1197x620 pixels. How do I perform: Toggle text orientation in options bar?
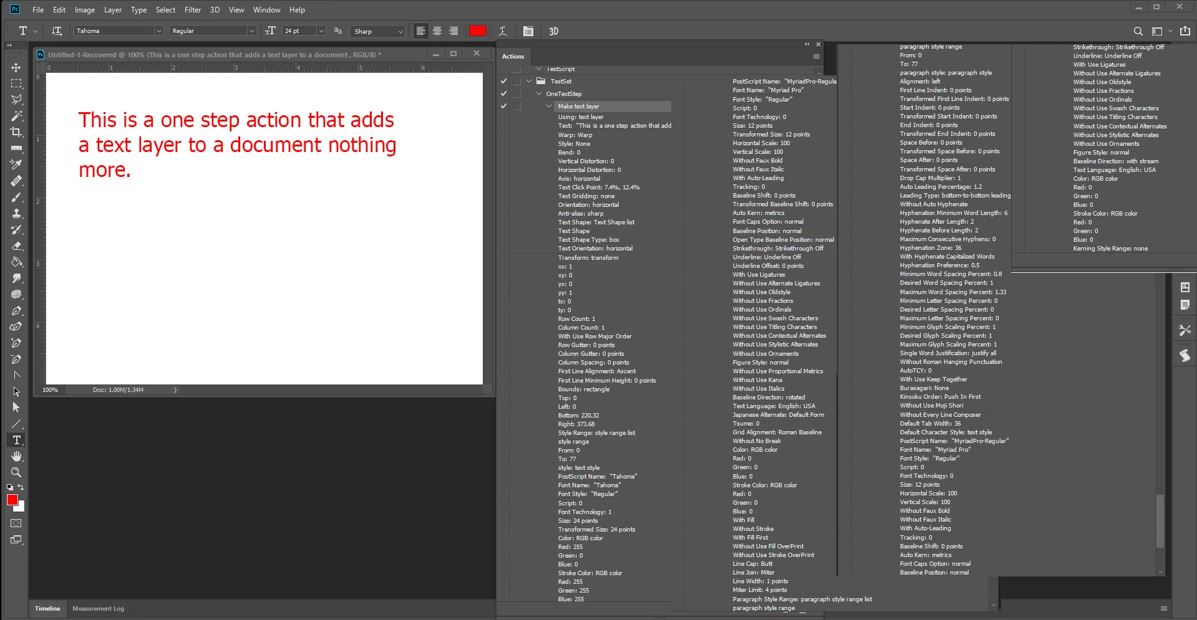(57, 31)
